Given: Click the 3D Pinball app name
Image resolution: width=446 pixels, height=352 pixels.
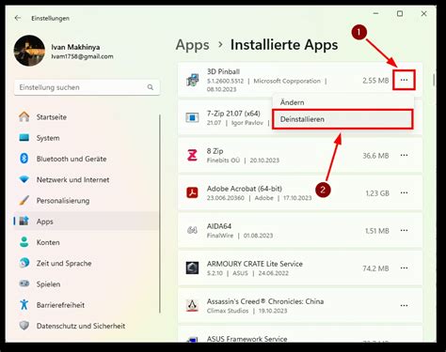Looking at the screenshot, I should pos(223,71).
